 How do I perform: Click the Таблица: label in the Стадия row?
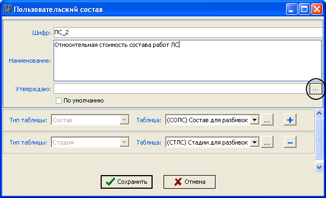point(149,142)
